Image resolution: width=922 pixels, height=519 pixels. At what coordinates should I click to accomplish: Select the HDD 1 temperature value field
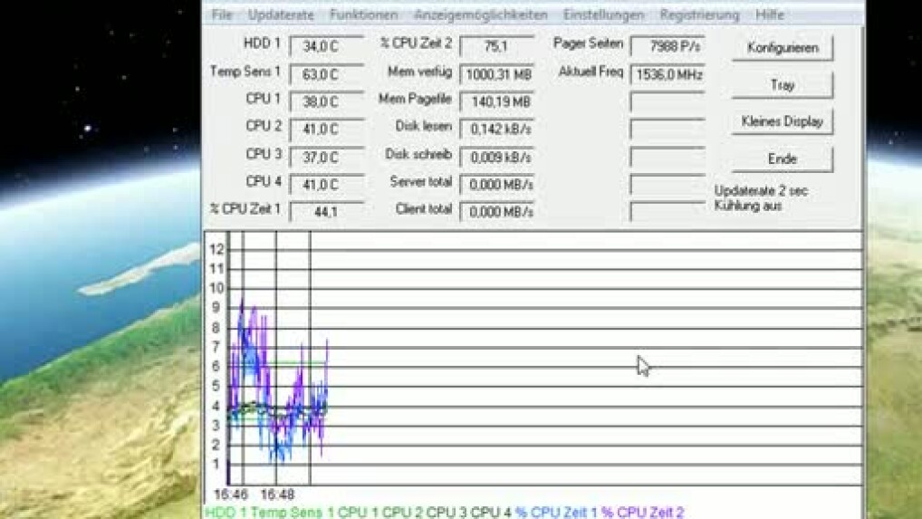[x=327, y=46]
